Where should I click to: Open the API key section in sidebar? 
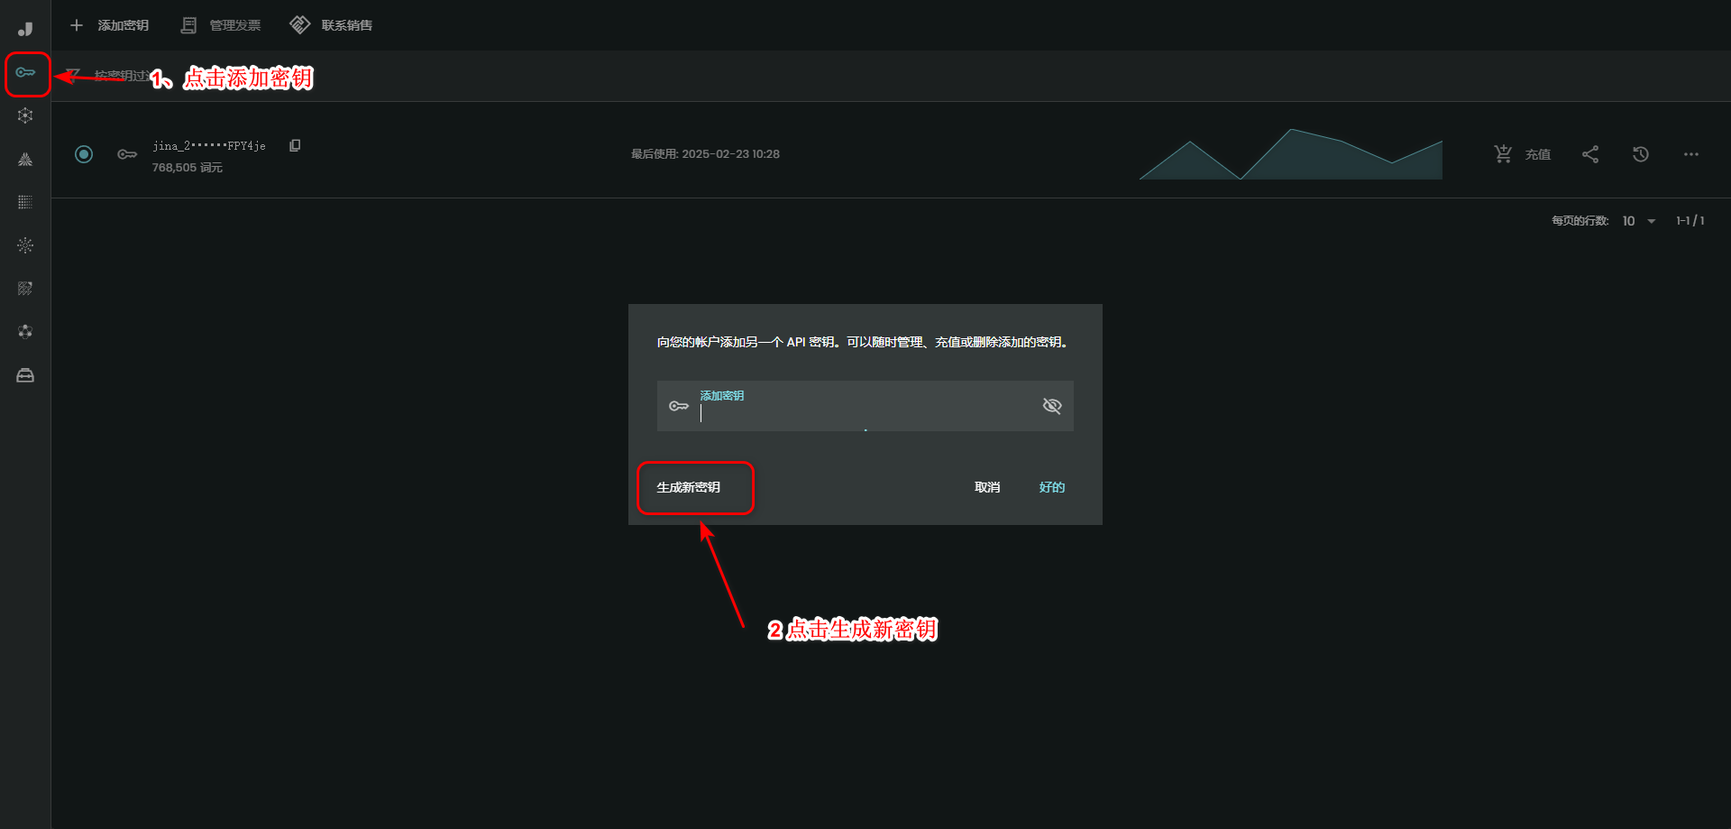pyautogui.click(x=25, y=72)
